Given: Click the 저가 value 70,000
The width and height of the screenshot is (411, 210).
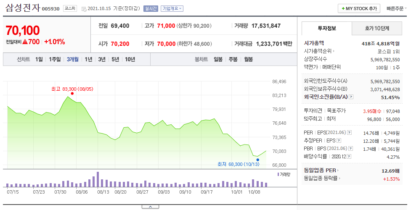Looking at the screenshot, I should point(166,44).
